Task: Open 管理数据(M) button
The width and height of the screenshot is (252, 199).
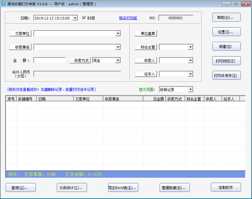Action: (x=174, y=187)
